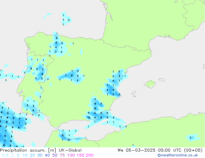The height and width of the screenshot is (158, 205).
Task: Select legend value '40'
Action: point(47,155)
